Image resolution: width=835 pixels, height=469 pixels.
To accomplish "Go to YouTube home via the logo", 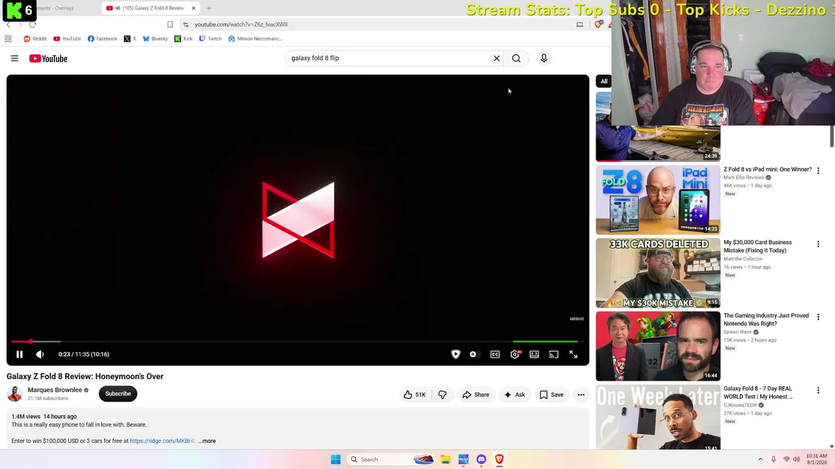I will point(48,59).
